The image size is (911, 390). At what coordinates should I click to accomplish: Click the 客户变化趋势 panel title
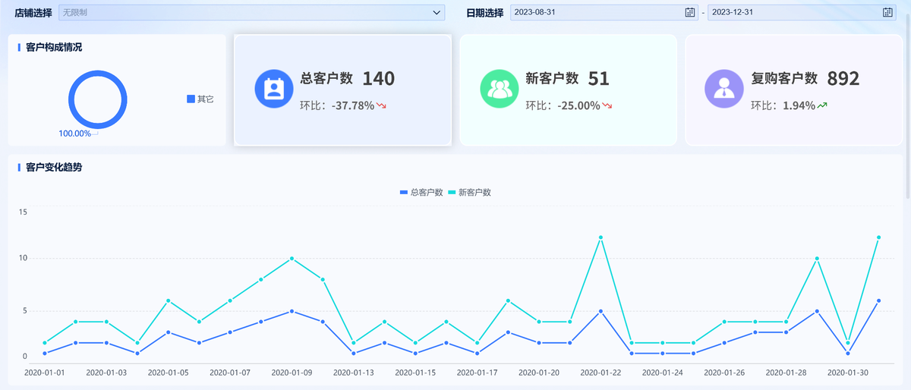click(x=53, y=167)
